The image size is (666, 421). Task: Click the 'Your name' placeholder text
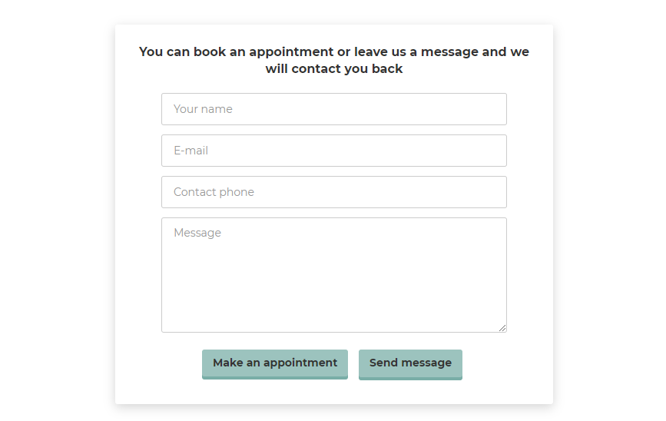203,109
